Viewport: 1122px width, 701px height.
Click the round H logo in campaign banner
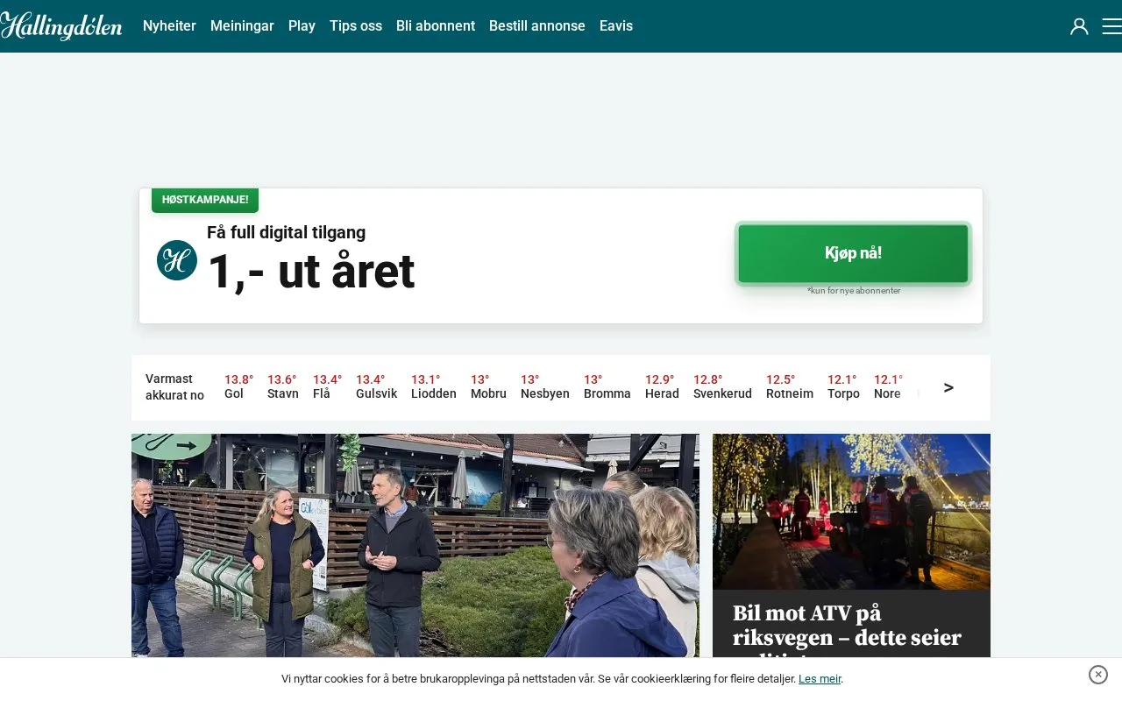177,260
